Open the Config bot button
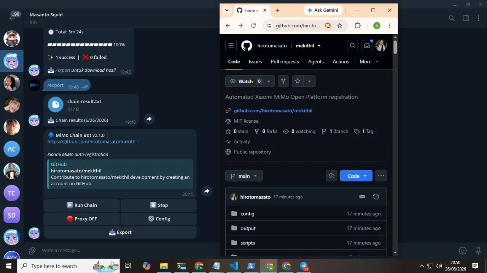 tap(159, 219)
